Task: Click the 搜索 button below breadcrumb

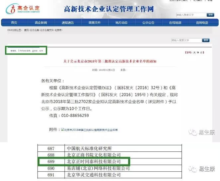Action: [x=206, y=40]
